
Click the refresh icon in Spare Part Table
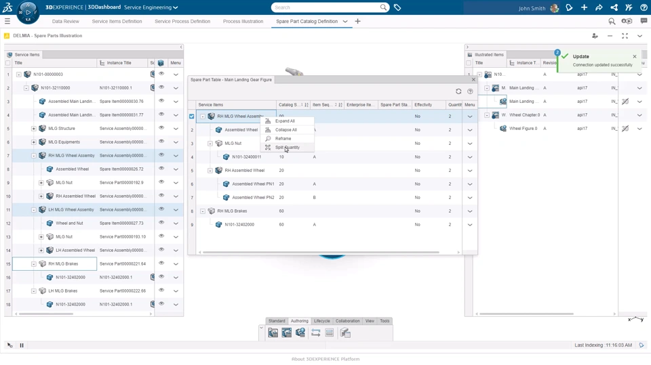(x=458, y=91)
